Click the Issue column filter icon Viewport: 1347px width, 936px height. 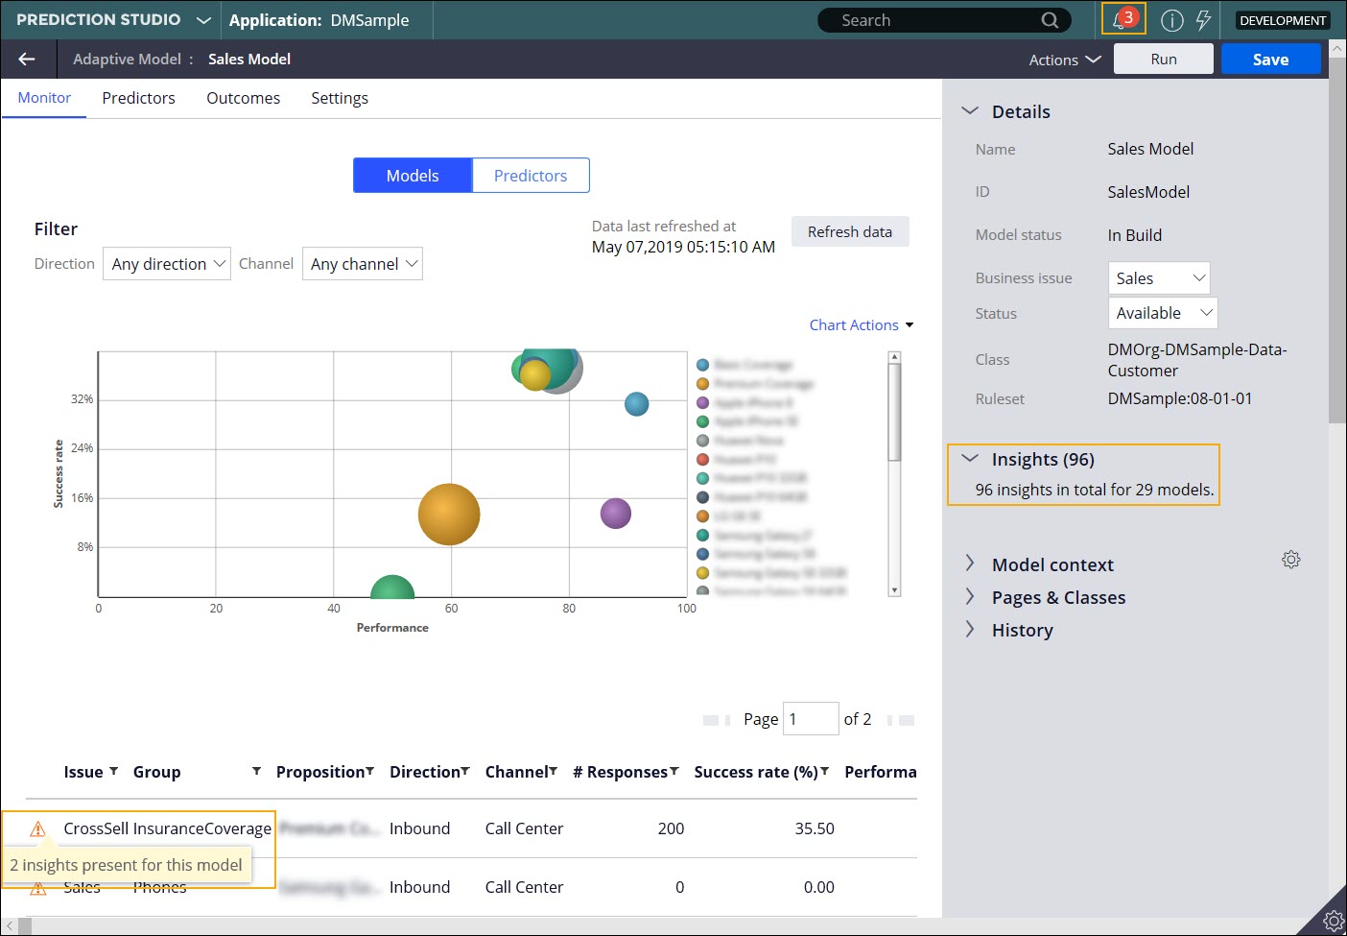coord(113,771)
